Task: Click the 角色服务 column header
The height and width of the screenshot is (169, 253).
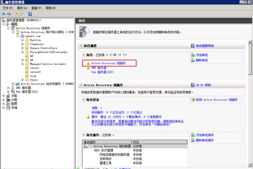Action: tap(107, 142)
